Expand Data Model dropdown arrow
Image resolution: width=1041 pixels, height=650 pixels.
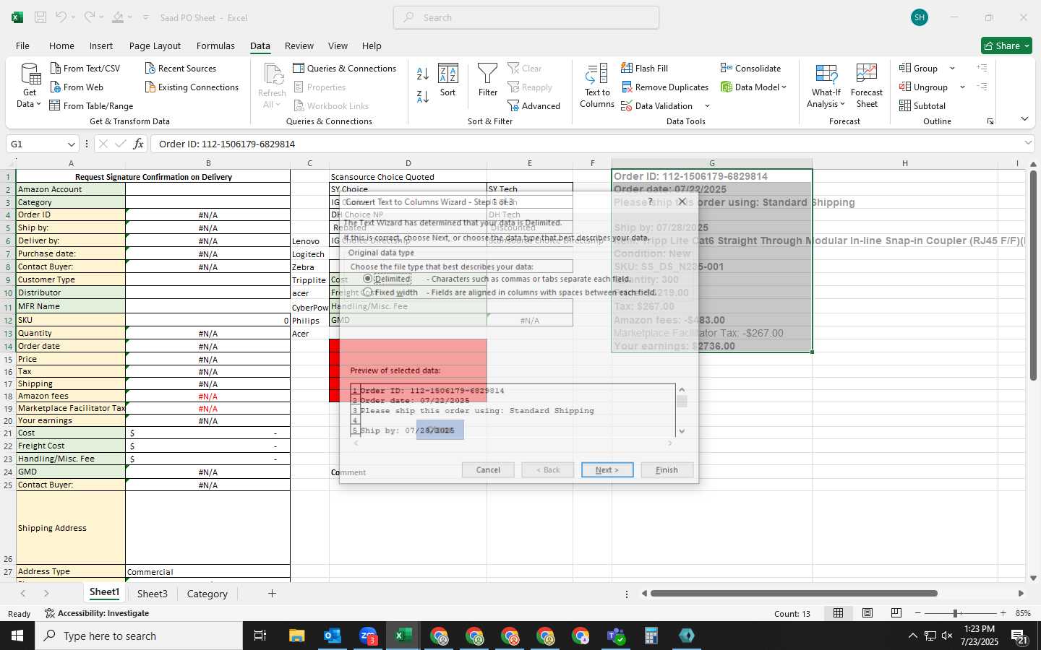(x=784, y=87)
